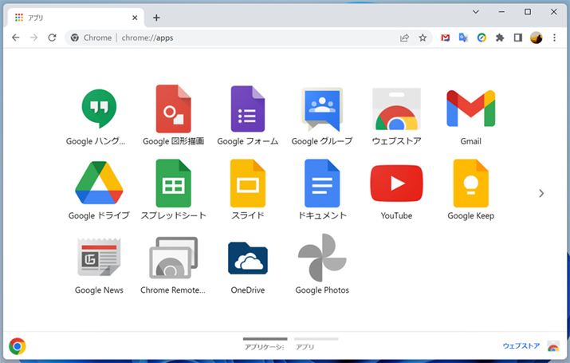Image resolution: width=570 pixels, height=363 pixels.
Task: Click the Chrome logo at bottom left
Action: point(18,346)
